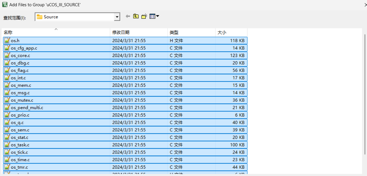Create a new folder

144,16
